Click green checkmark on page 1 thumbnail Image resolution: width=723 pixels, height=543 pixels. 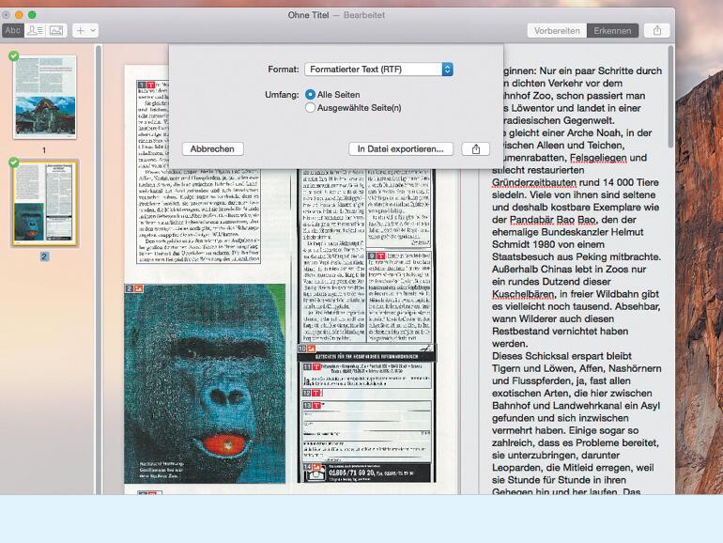tap(14, 55)
